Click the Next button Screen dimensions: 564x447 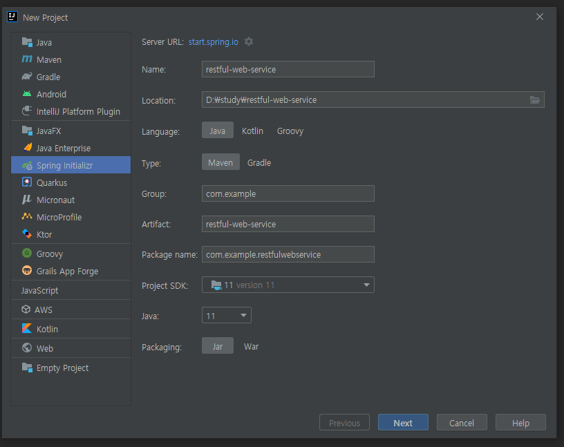403,423
